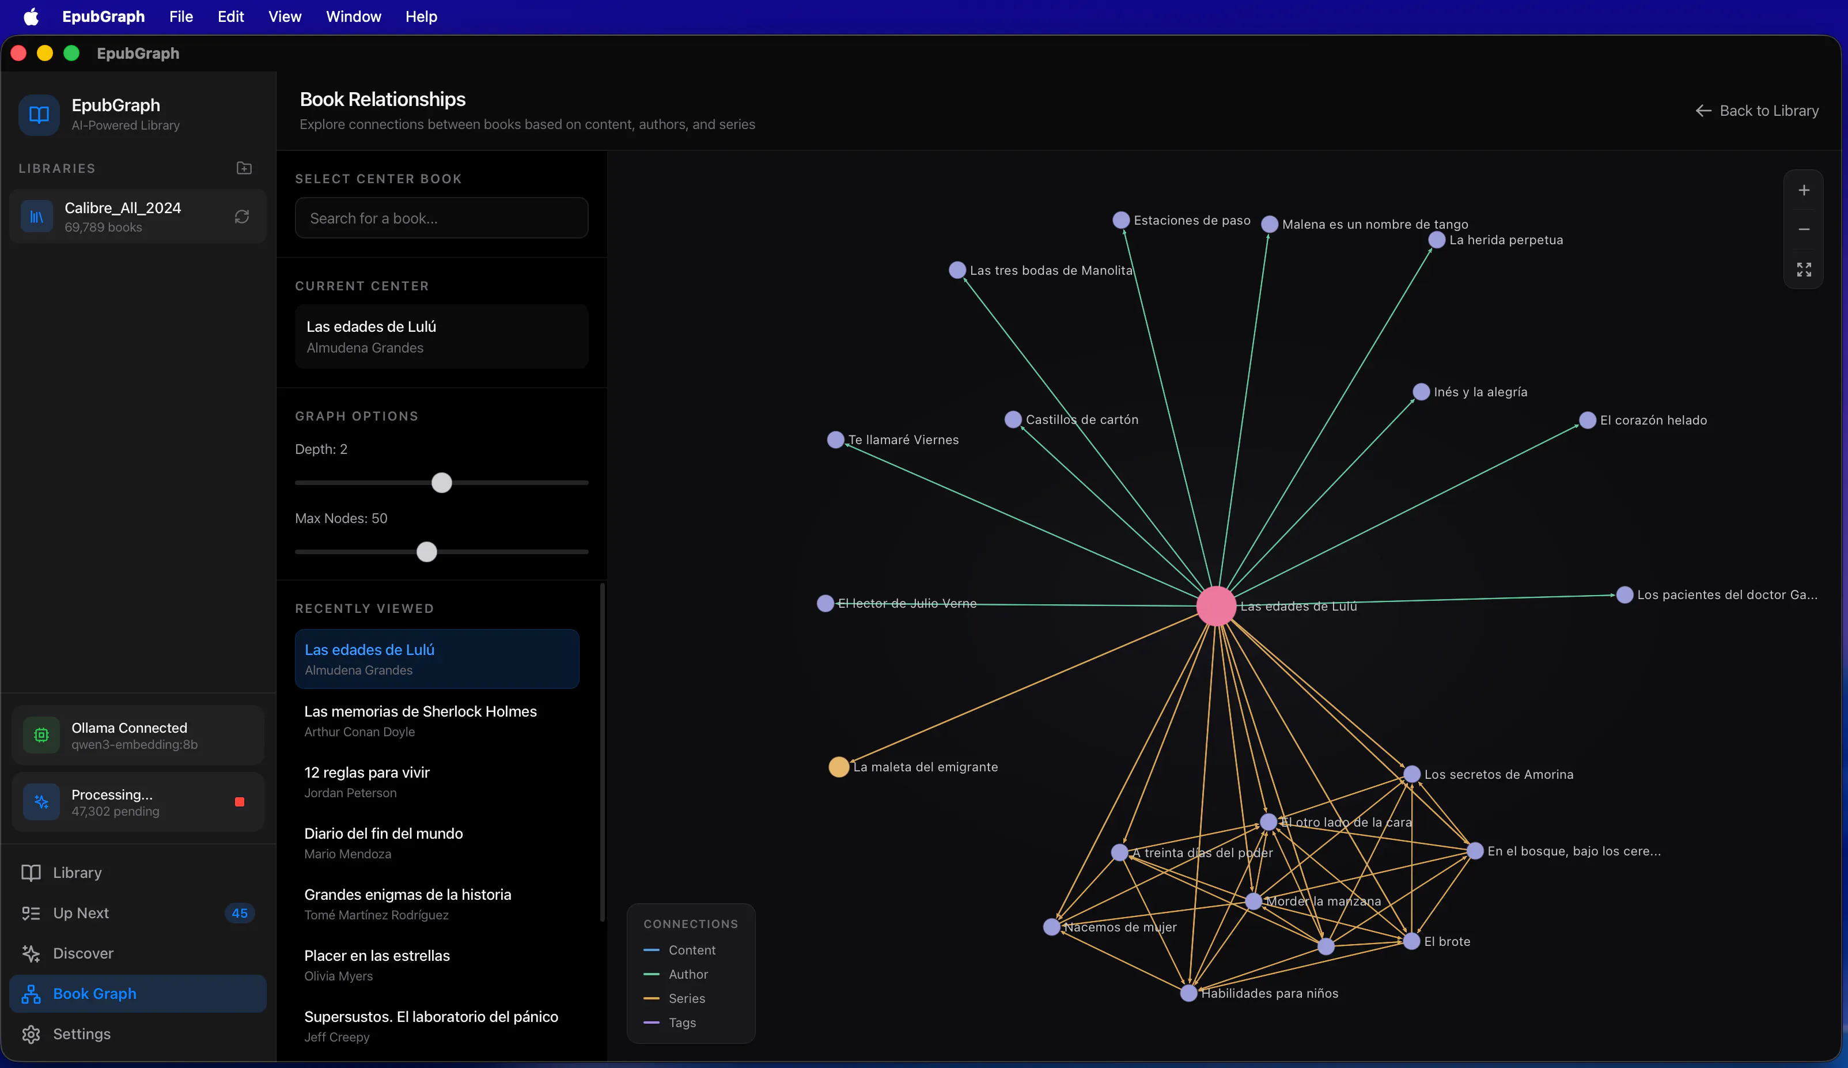Fit the graph to screen
The height and width of the screenshot is (1068, 1848).
[1804, 269]
